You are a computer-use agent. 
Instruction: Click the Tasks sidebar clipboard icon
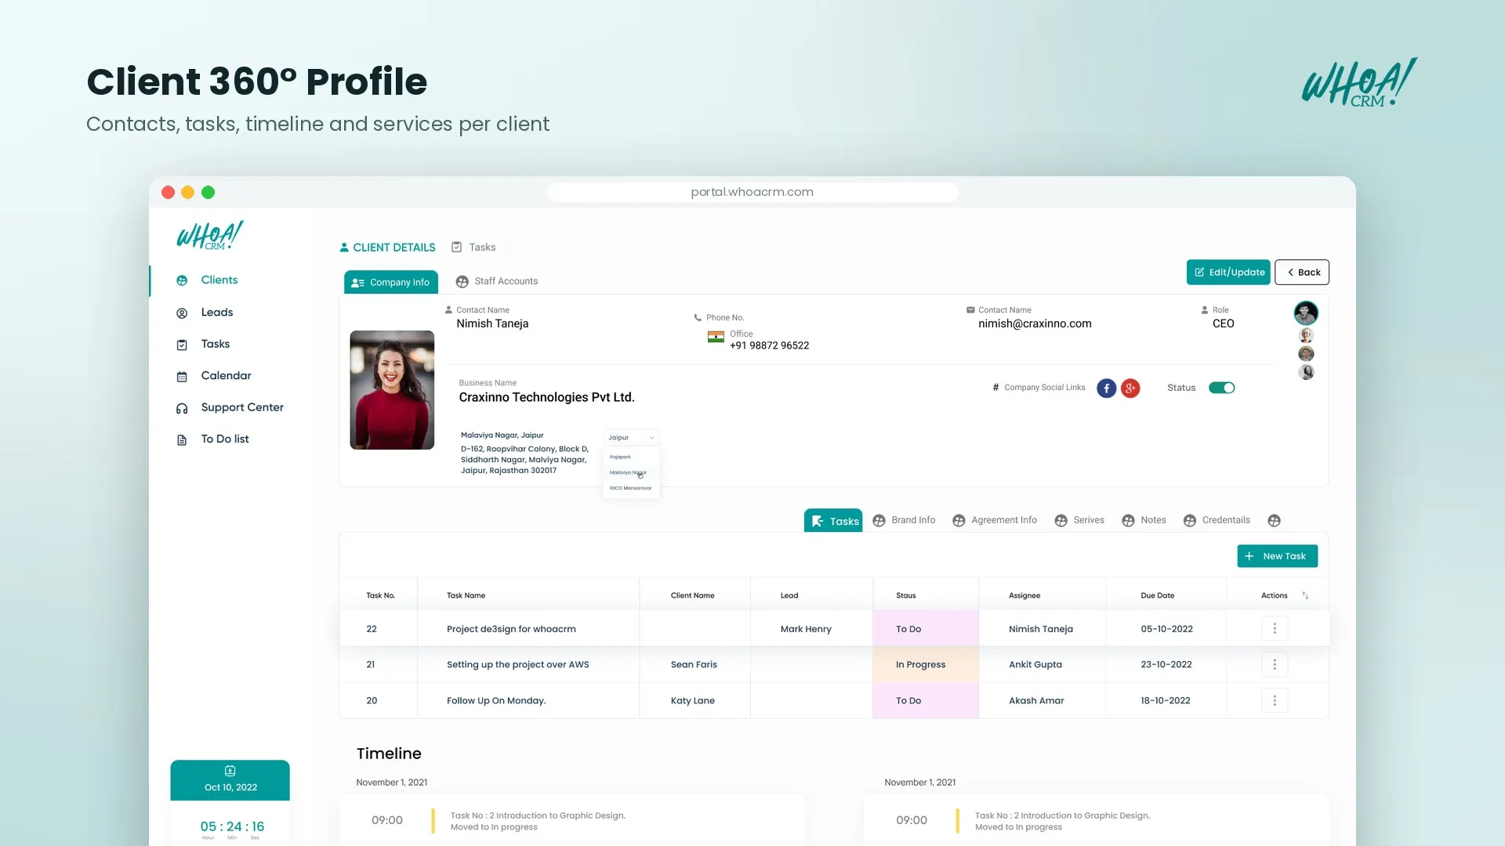click(182, 345)
